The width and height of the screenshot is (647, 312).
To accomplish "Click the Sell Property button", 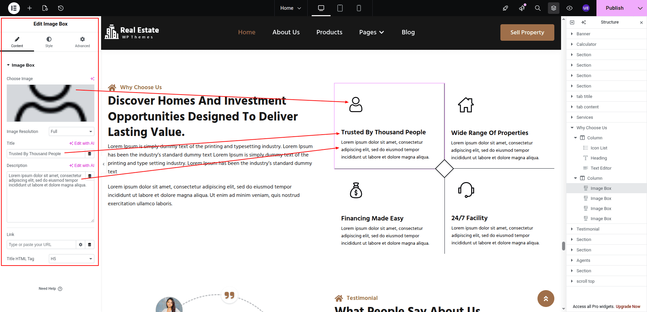I will (x=527, y=32).
